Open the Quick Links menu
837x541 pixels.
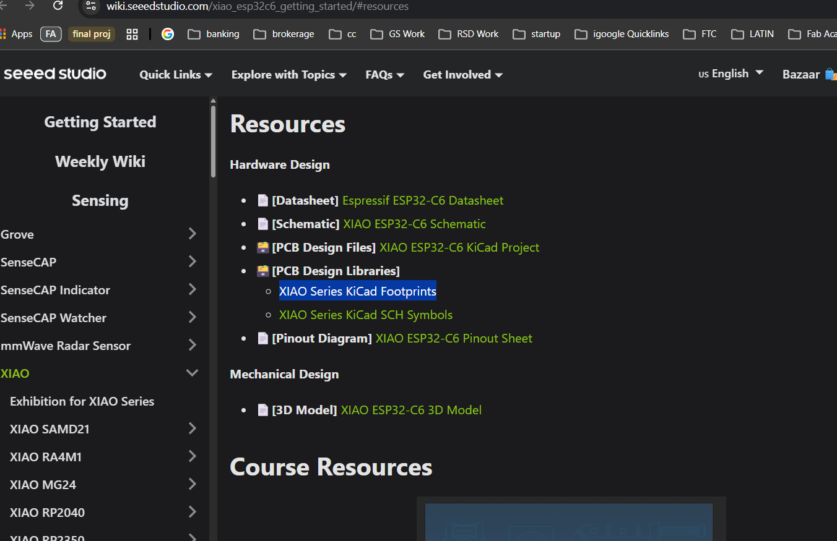tap(176, 75)
